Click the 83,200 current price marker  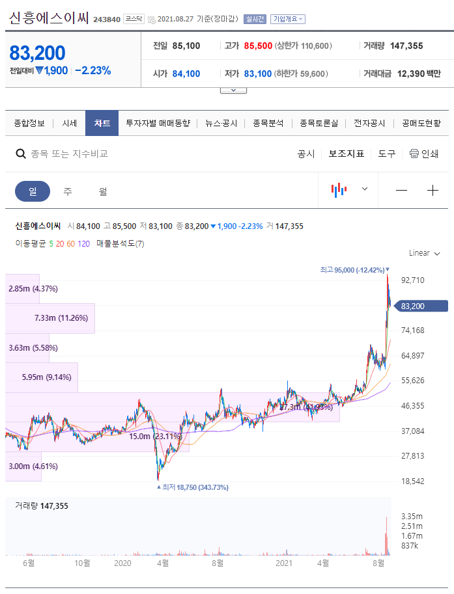[x=421, y=306]
